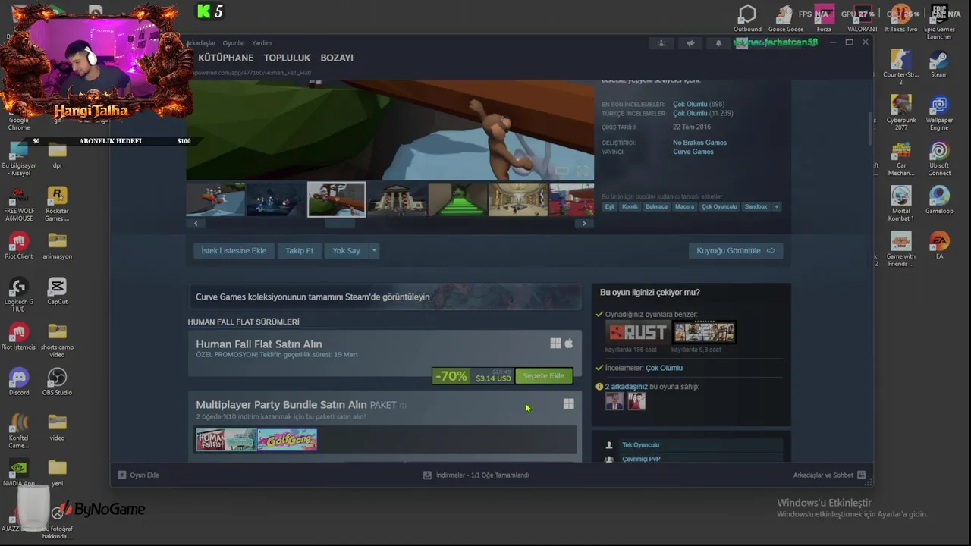Click the Tek Oyunculu feature link

(x=640, y=445)
